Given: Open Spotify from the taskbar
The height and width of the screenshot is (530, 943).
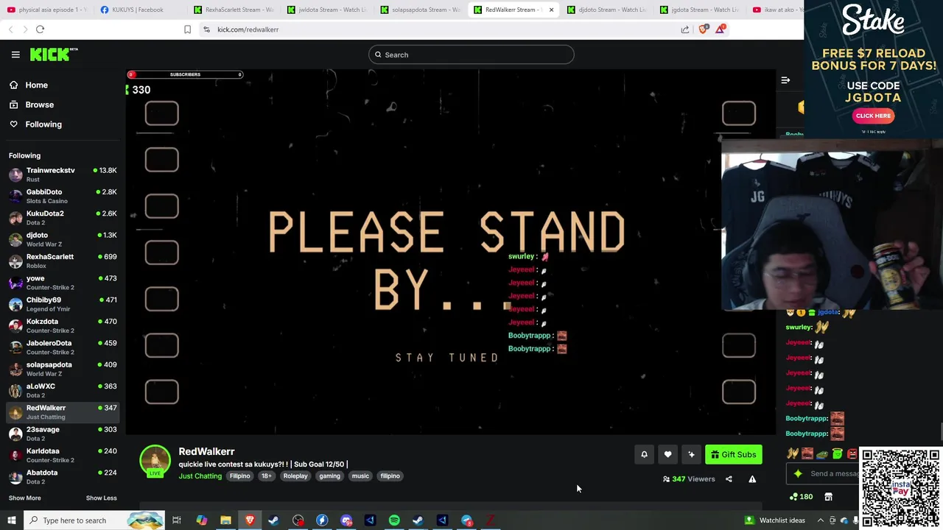Looking at the screenshot, I should (394, 520).
